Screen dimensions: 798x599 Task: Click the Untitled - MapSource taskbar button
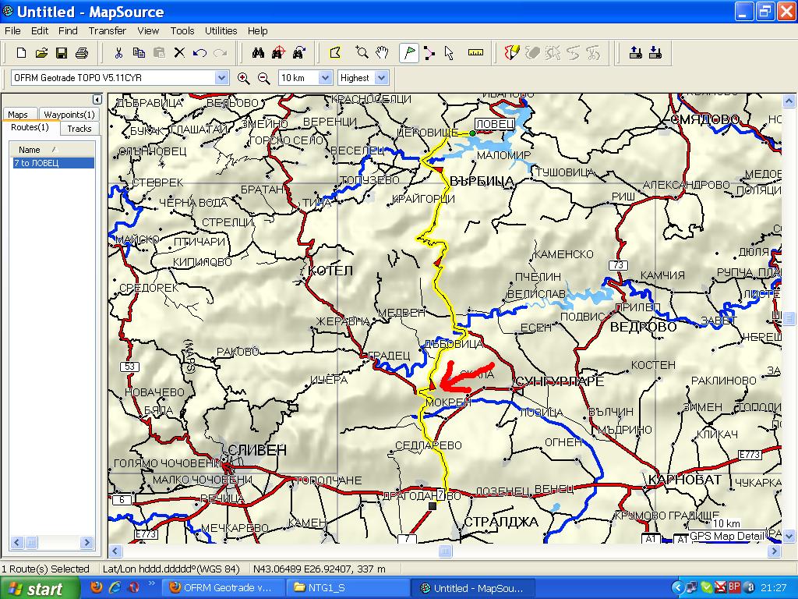point(473,588)
